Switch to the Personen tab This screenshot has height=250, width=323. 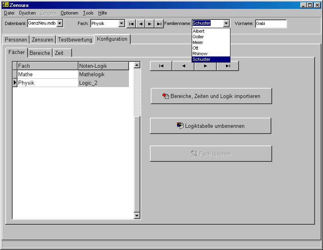[x=16, y=40]
